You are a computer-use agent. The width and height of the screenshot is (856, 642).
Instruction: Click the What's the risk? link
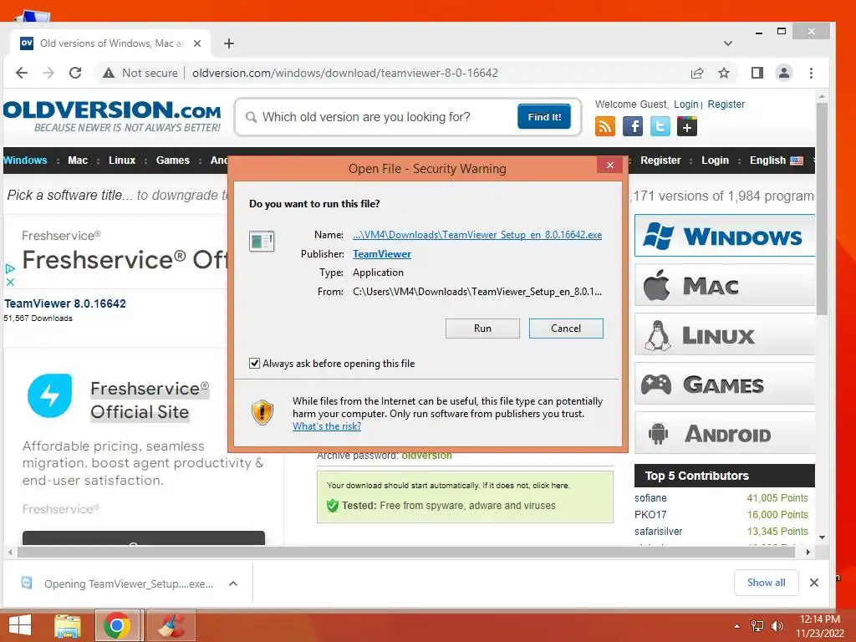[327, 426]
